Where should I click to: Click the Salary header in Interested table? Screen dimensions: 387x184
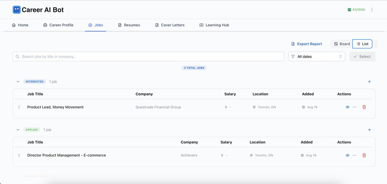pos(230,94)
